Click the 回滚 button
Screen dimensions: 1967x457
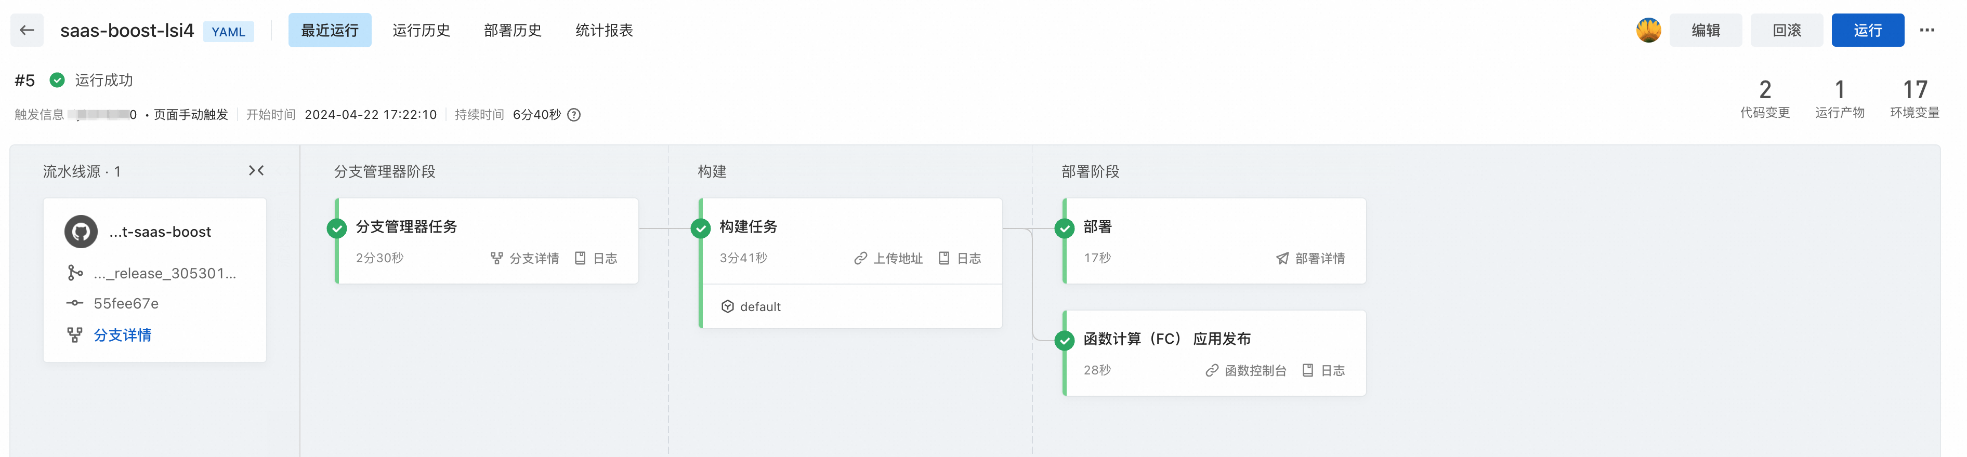[1786, 31]
